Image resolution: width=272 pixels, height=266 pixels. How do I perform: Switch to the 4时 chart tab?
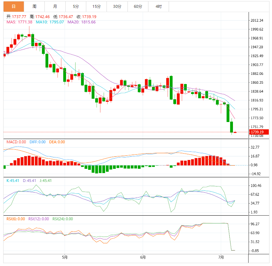(159, 7)
